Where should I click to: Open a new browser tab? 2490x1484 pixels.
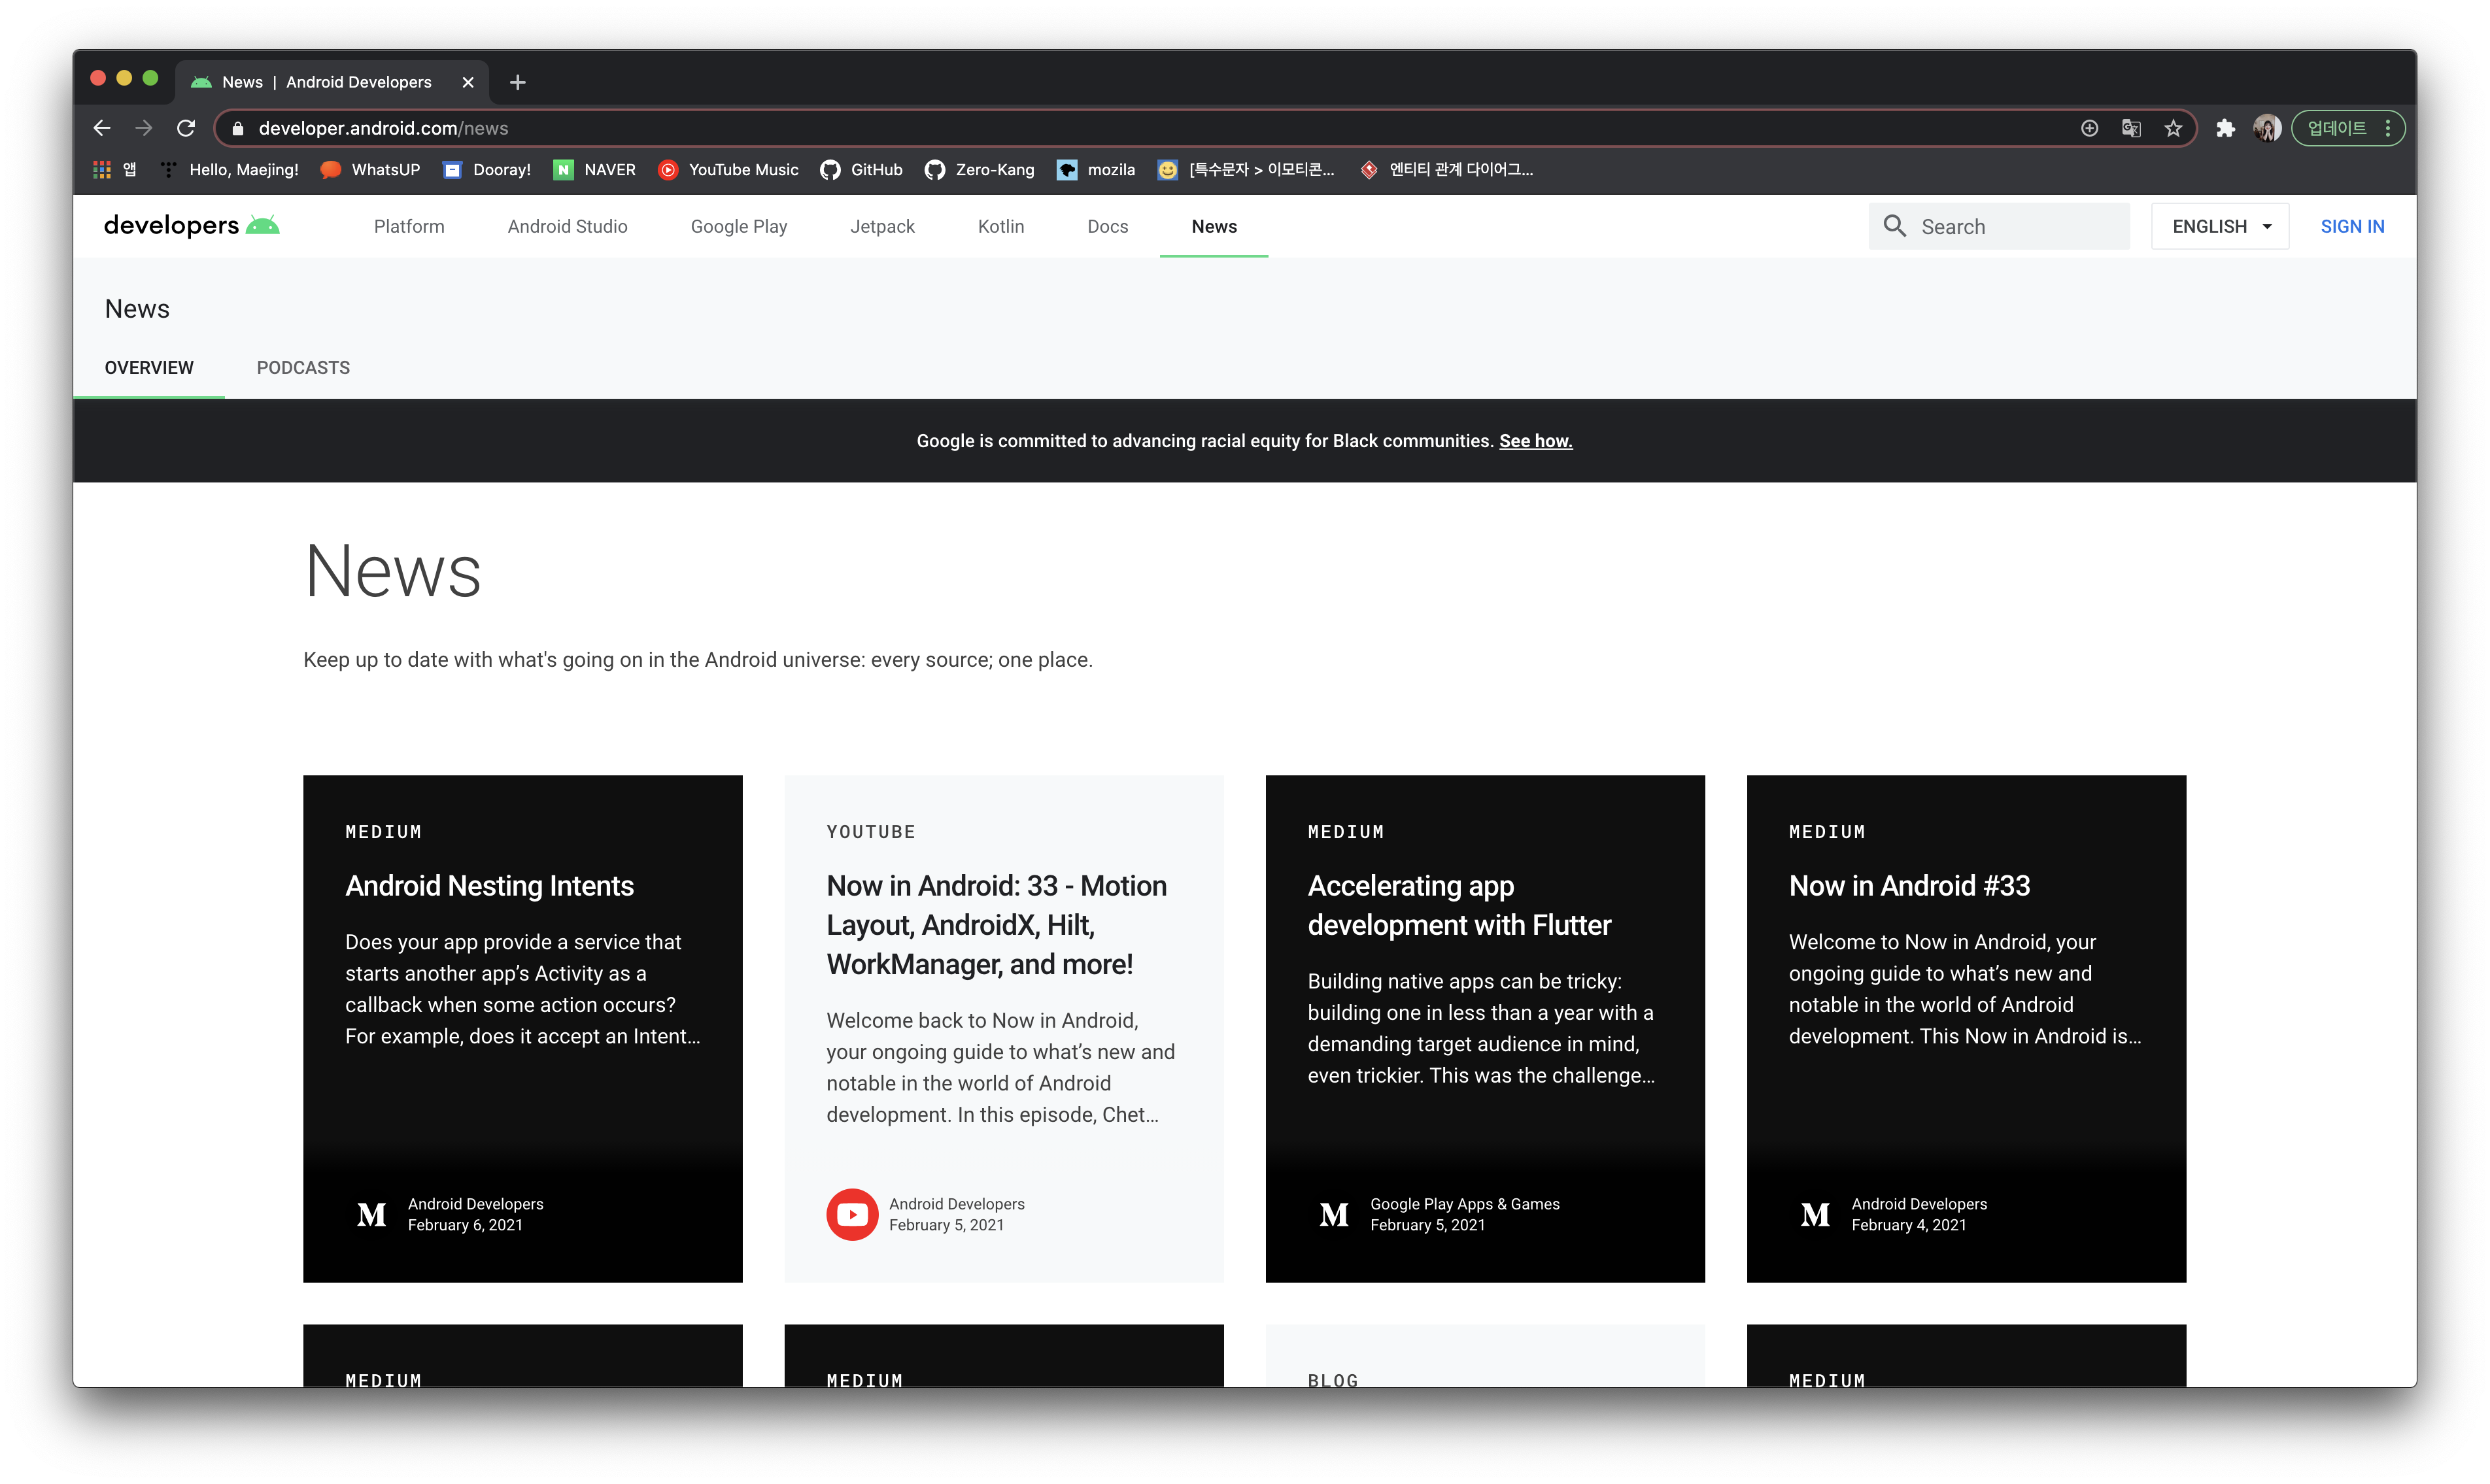coord(517,82)
